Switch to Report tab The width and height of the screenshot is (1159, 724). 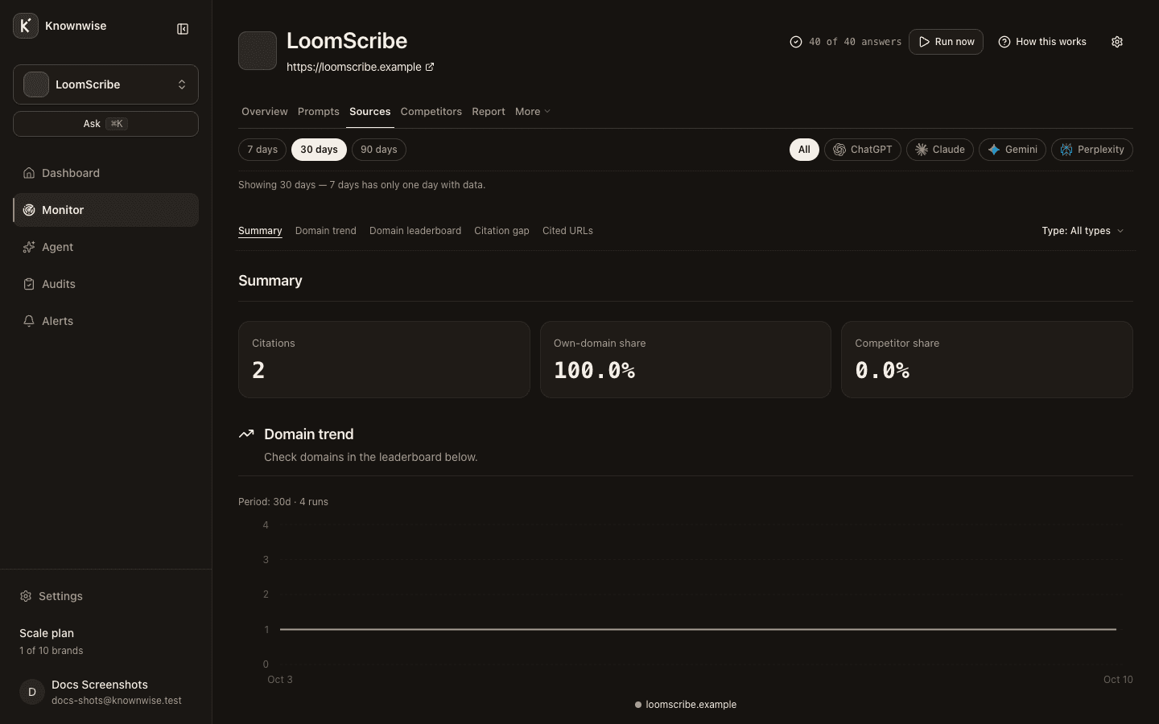[x=489, y=112]
